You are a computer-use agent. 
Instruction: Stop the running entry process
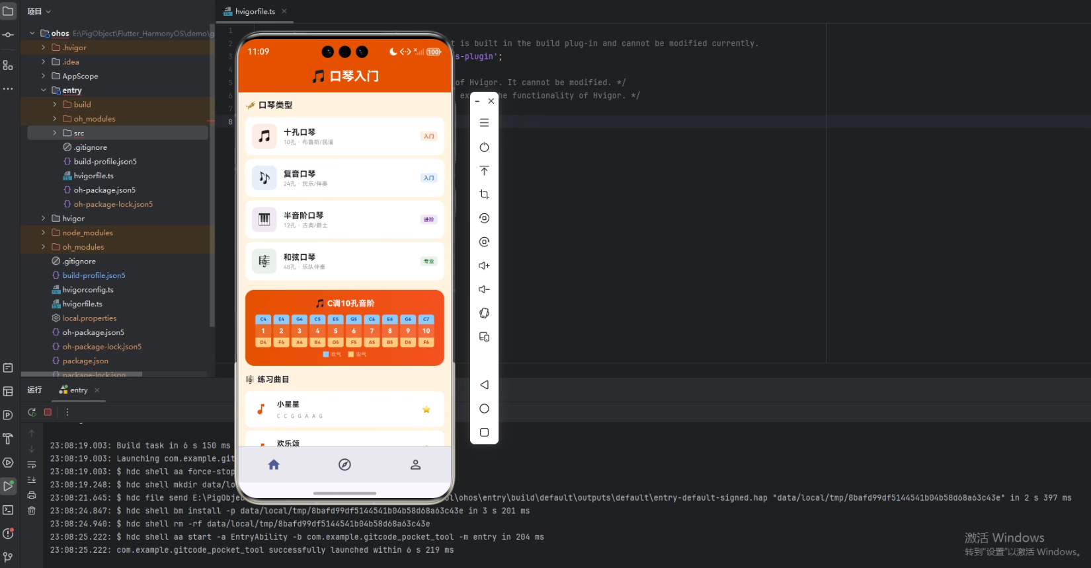coord(48,412)
